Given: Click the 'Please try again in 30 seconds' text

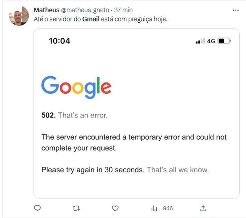Looking at the screenshot, I should (x=93, y=170).
